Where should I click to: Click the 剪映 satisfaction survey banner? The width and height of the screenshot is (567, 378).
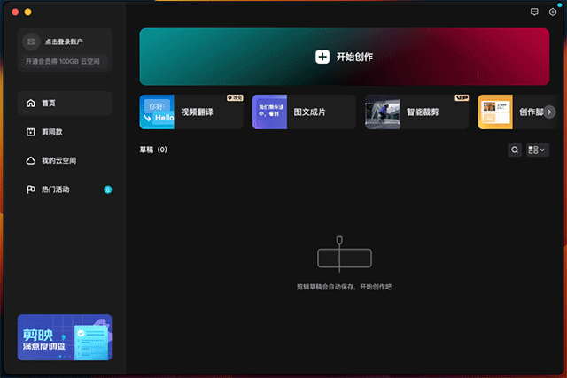(x=65, y=337)
